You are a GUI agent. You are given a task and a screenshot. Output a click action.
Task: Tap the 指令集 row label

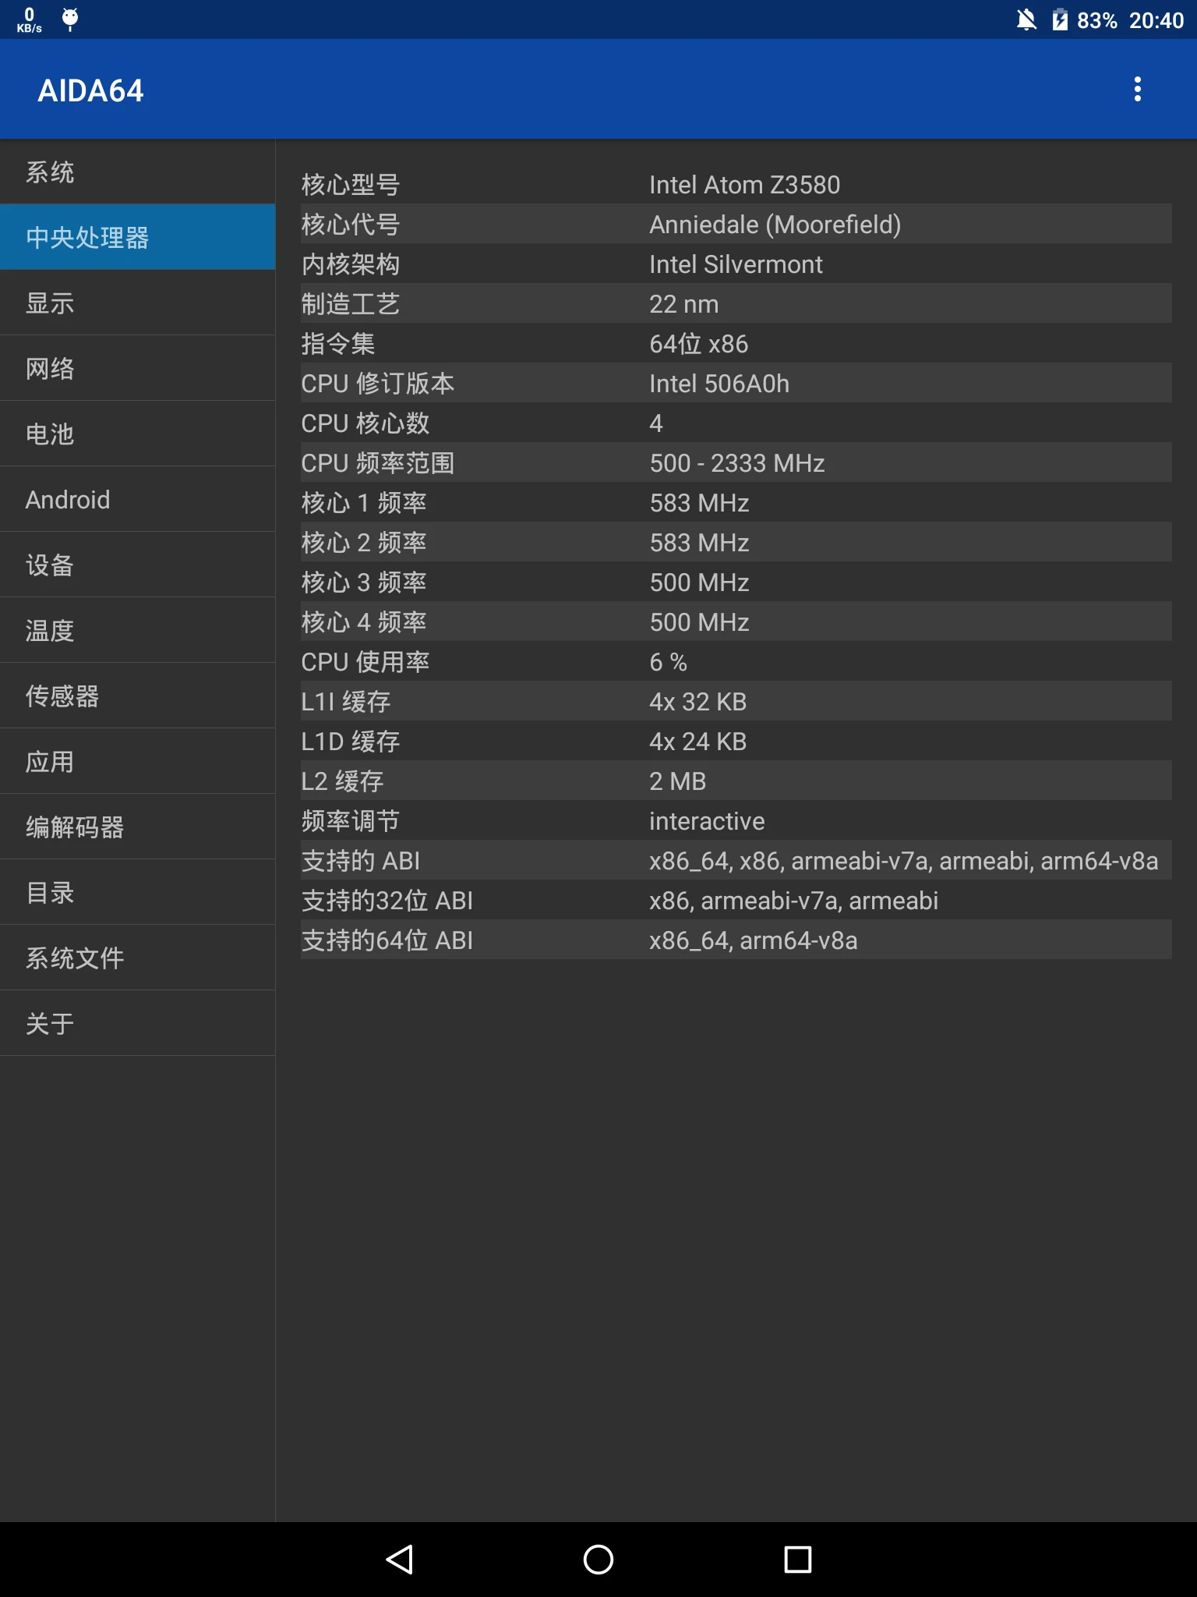pos(337,344)
